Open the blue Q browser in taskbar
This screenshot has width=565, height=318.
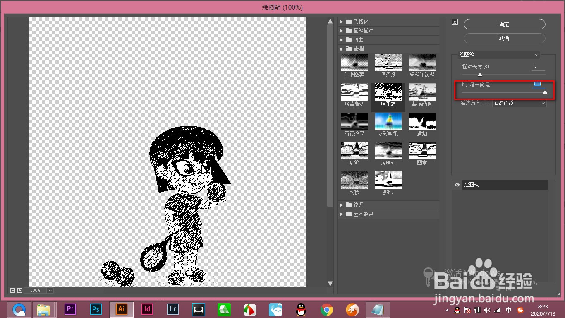click(19, 309)
